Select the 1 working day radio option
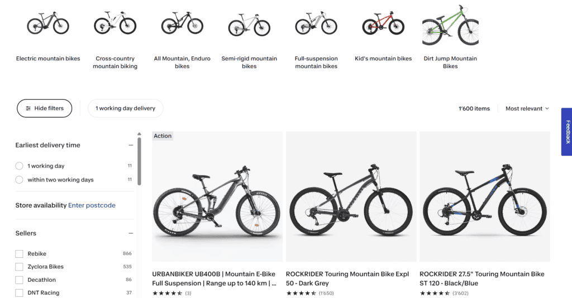This screenshot has width=572, height=298. [x=20, y=166]
